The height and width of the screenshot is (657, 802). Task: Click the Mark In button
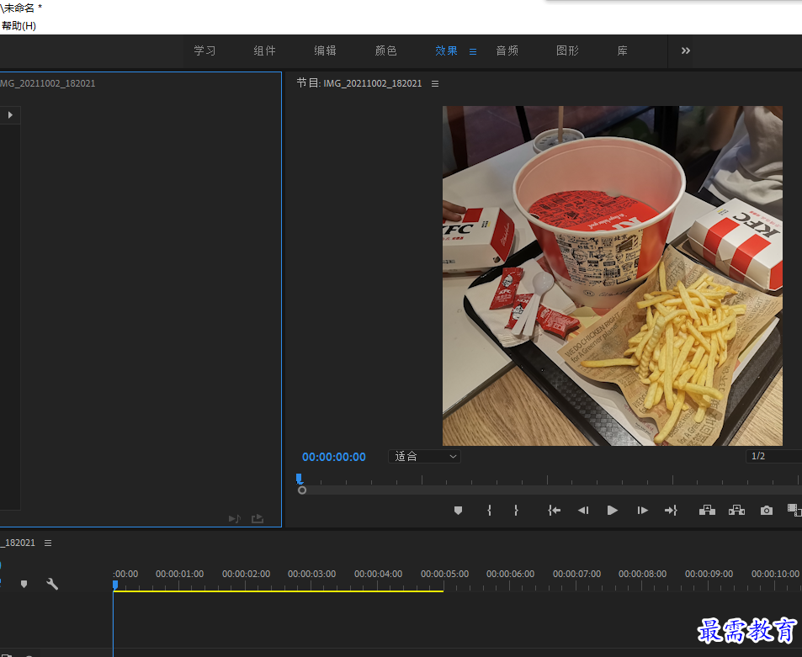[490, 511]
